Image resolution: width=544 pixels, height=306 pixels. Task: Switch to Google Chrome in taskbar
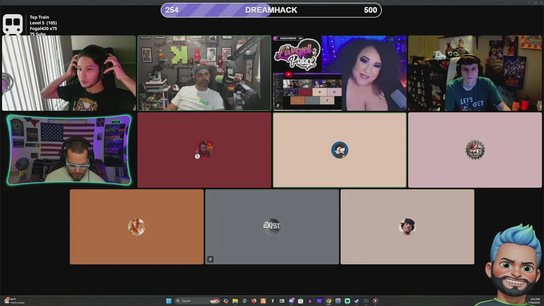(x=329, y=301)
